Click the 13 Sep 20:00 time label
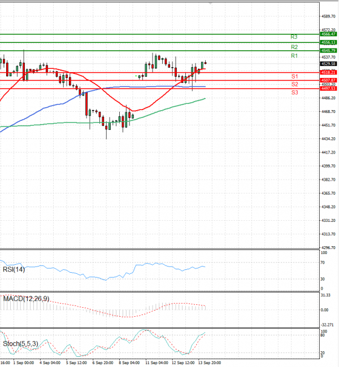The height and width of the screenshot is (367, 339). (x=210, y=363)
